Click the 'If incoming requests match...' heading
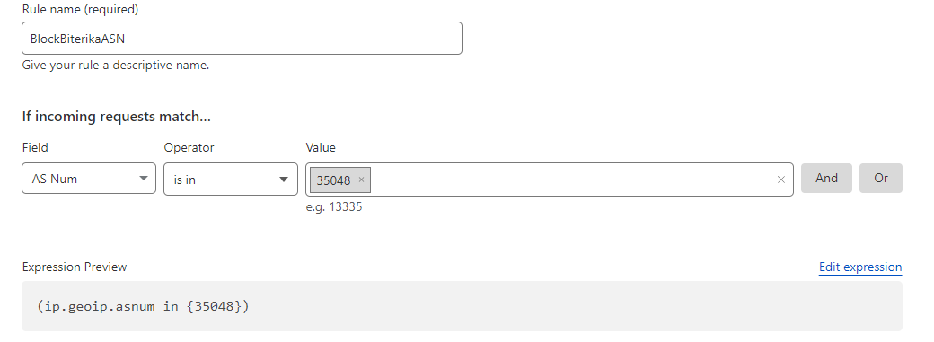Image resolution: width=934 pixels, height=342 pixels. click(x=117, y=116)
